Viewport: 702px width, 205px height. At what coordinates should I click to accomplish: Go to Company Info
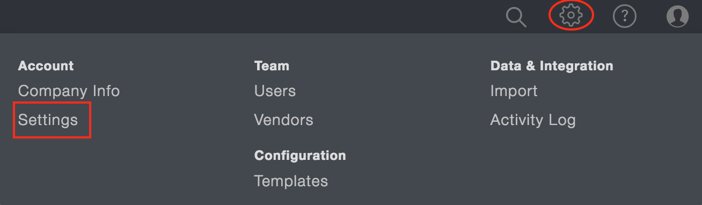(x=69, y=91)
